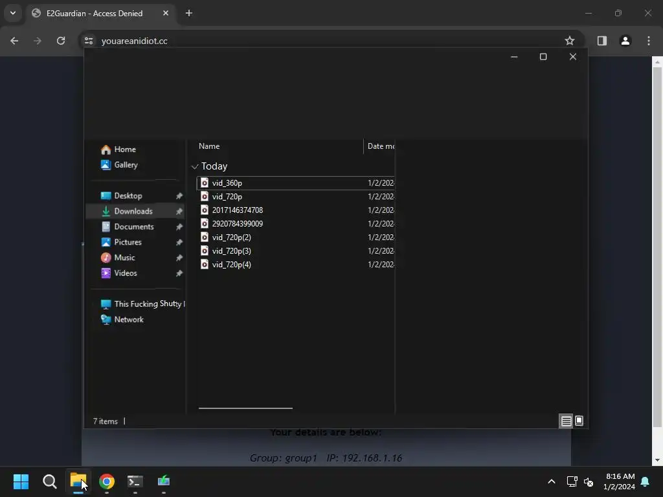This screenshot has height=497, width=663.
Task: Open the Videos folder in sidebar
Action: [x=119, y=273]
